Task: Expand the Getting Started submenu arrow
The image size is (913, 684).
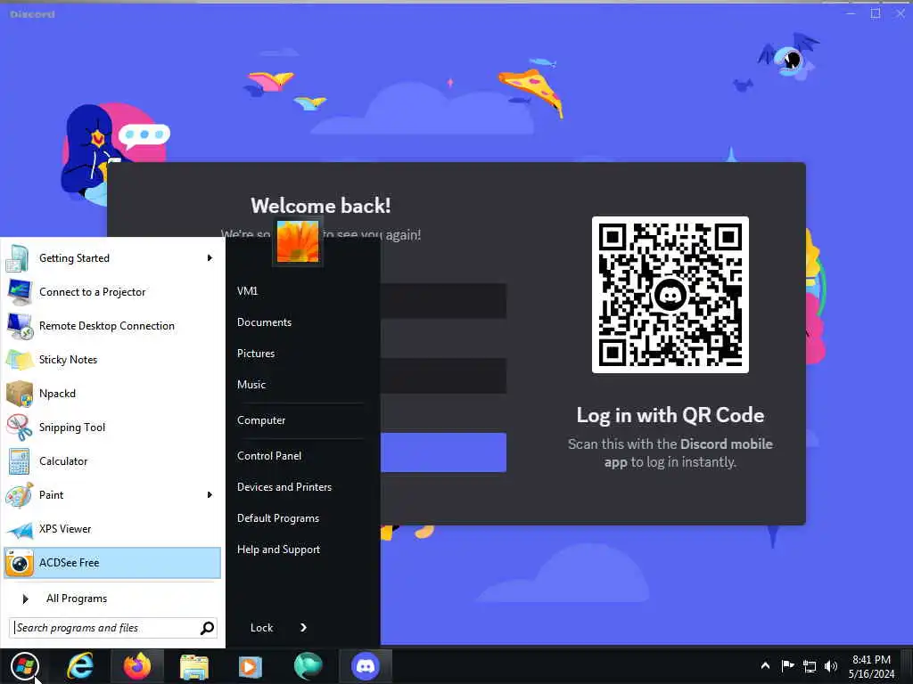Action: coord(210,257)
